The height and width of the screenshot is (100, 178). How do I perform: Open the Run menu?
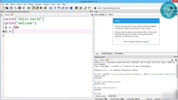[x=25, y=4]
